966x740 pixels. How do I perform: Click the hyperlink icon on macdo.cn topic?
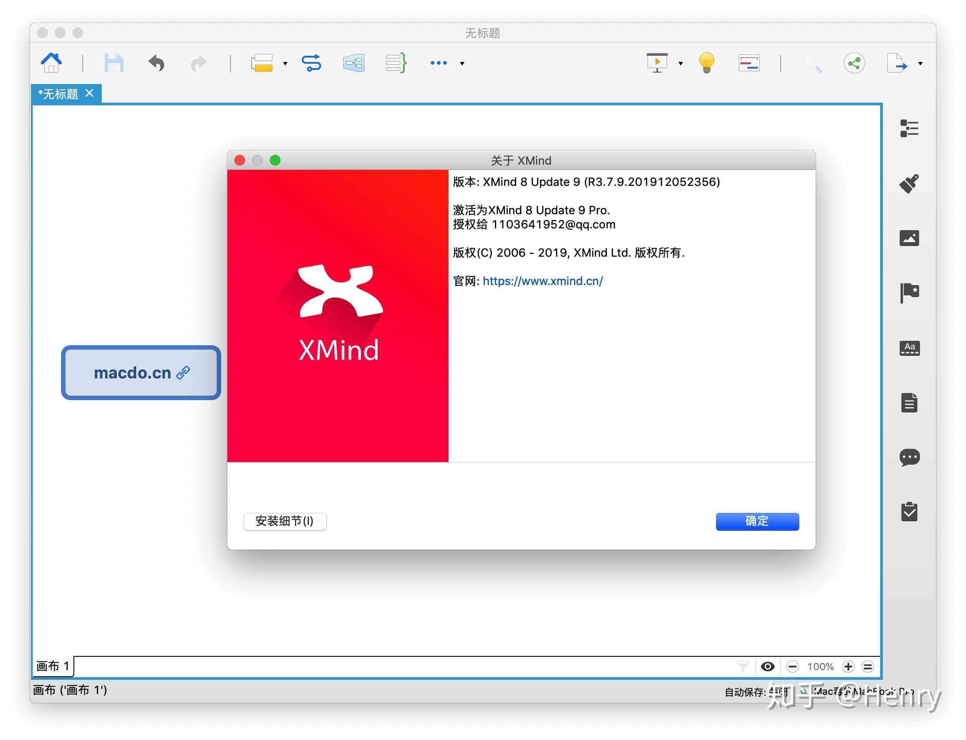183,373
